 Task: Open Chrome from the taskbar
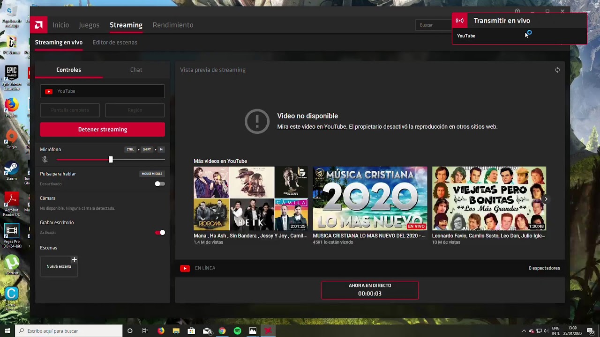[x=222, y=331]
